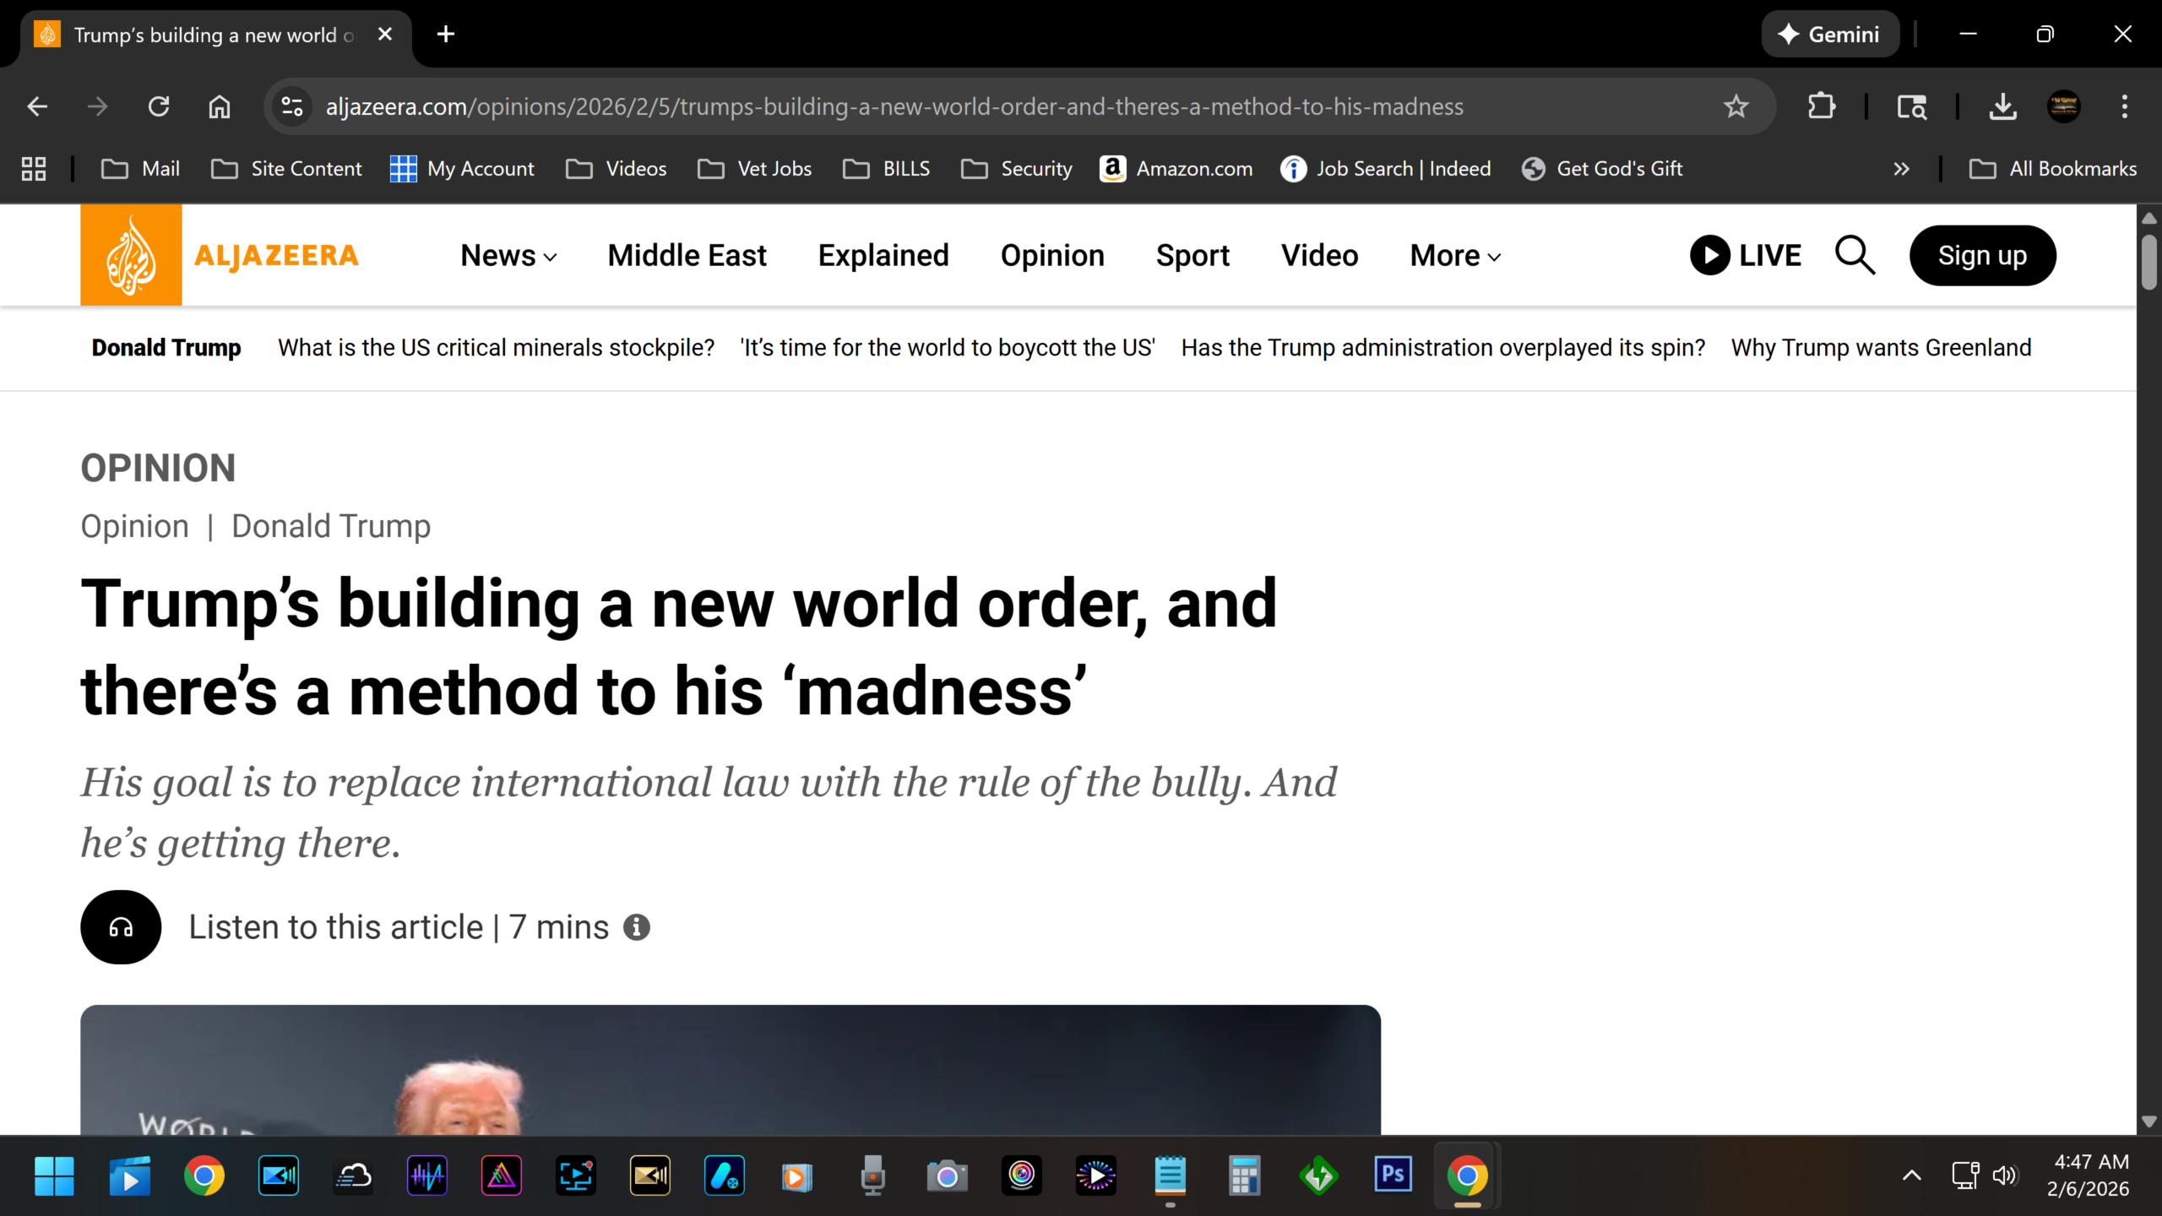Click the Sign up button
This screenshot has width=2162, height=1216.
click(1982, 255)
